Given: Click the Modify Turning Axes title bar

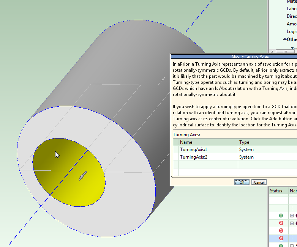Looking at the screenshot, I should point(251,56).
